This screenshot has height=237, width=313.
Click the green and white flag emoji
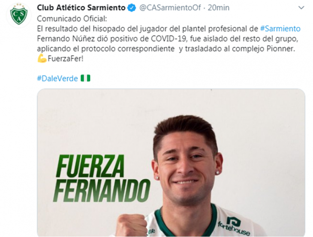click(85, 78)
